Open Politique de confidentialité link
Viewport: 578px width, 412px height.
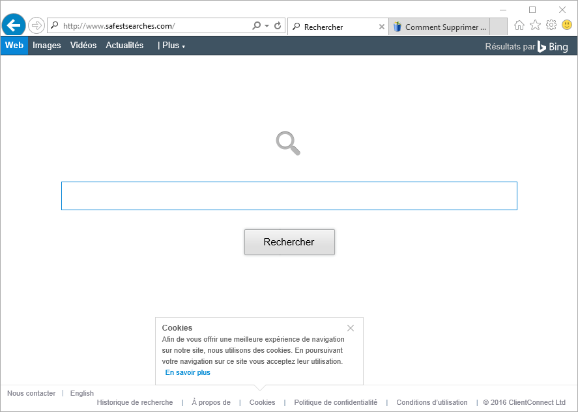pos(336,402)
